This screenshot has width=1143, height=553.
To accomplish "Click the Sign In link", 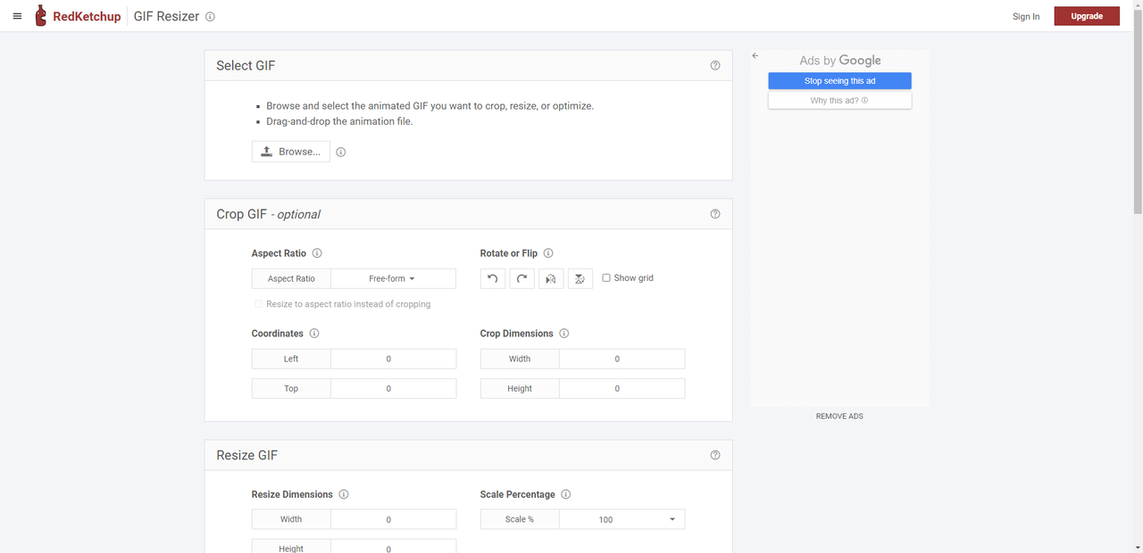I will tap(1026, 16).
